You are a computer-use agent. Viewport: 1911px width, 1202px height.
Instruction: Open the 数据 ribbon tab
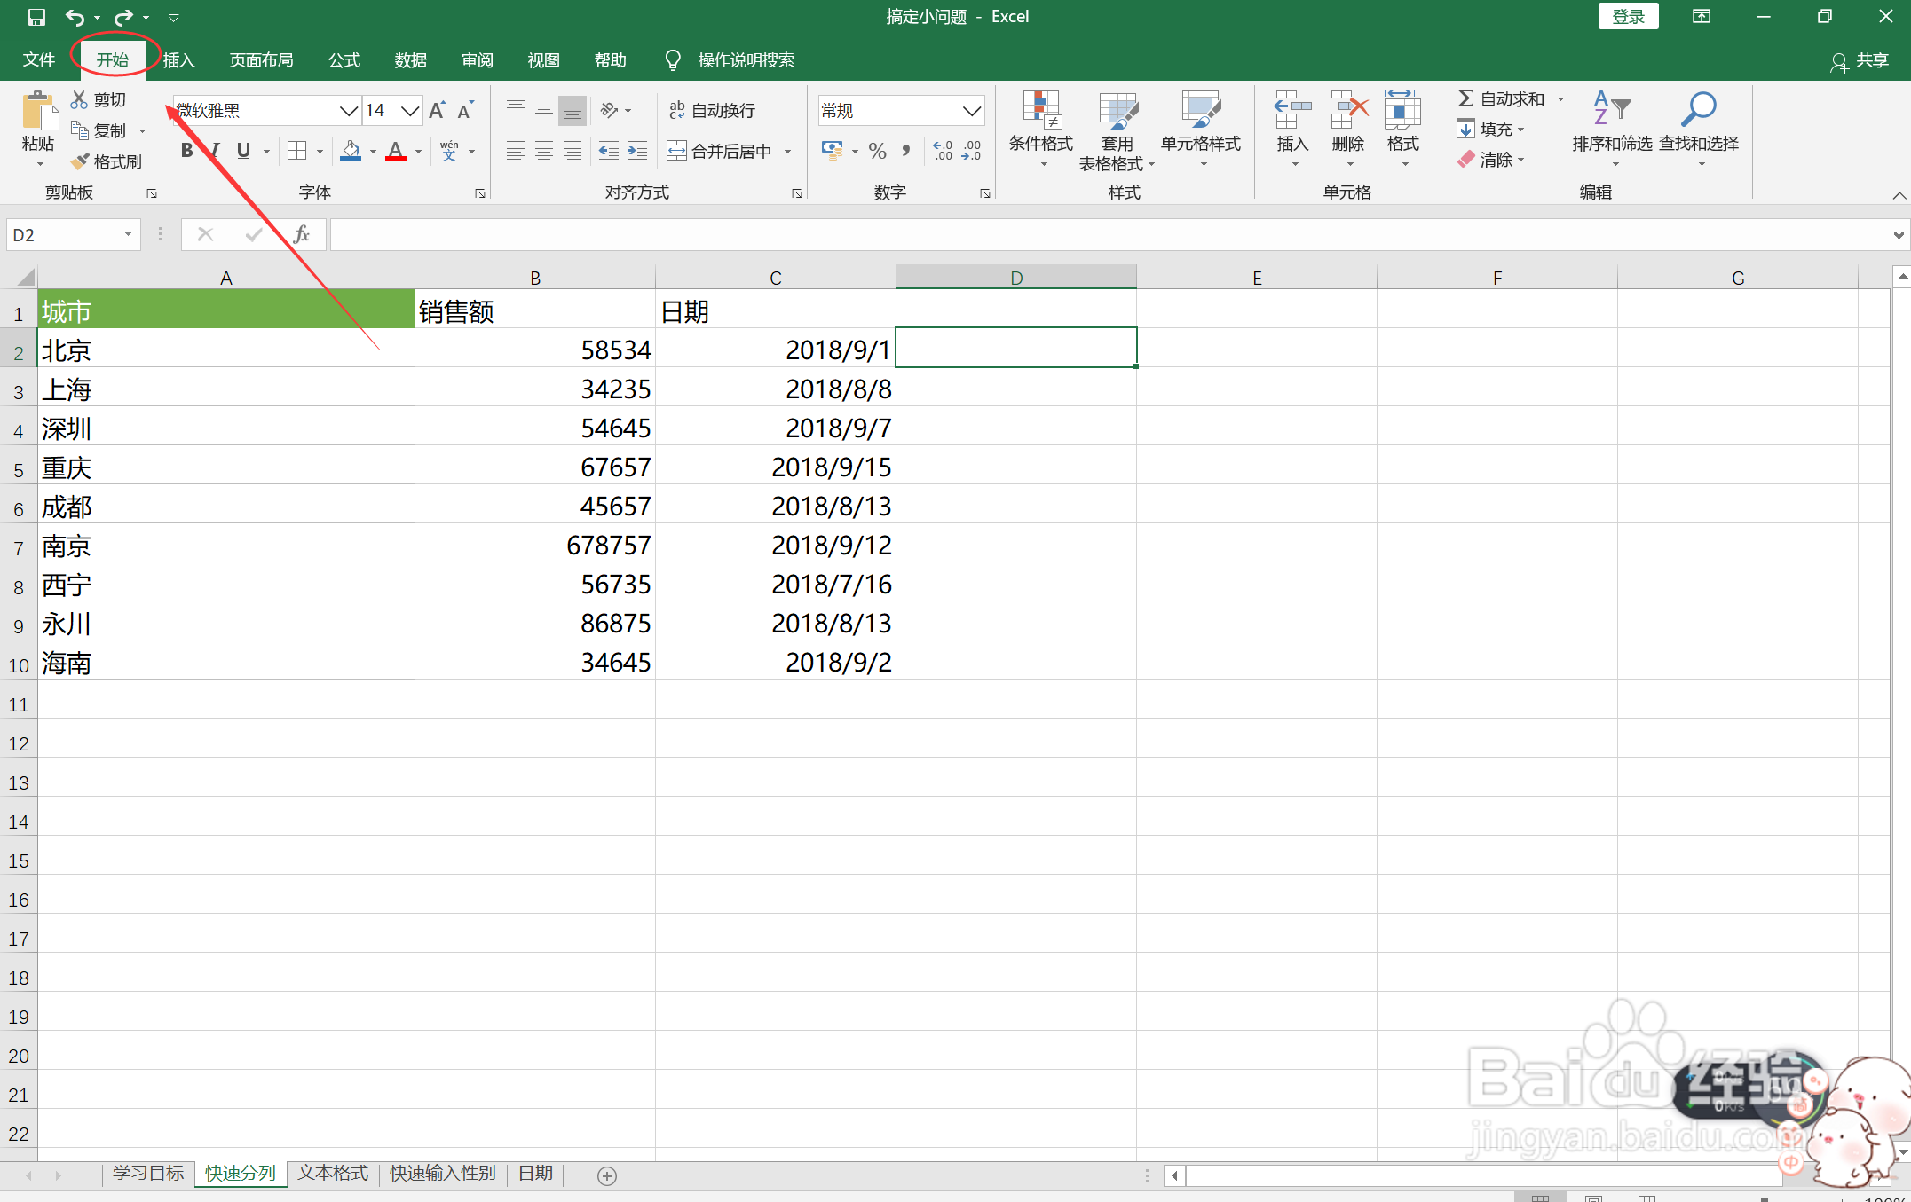click(x=410, y=59)
